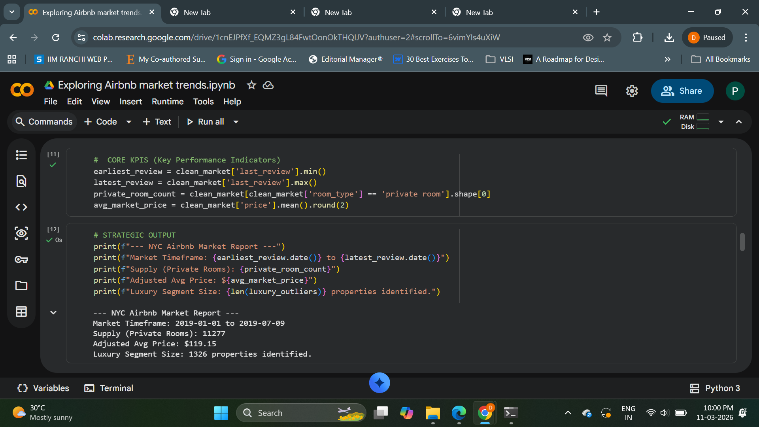Click the notebook vertical scrollbar thumb

pyautogui.click(x=742, y=242)
